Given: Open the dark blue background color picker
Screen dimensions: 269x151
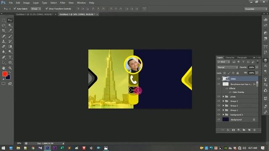Looking at the screenshot, I should coord(8,78).
